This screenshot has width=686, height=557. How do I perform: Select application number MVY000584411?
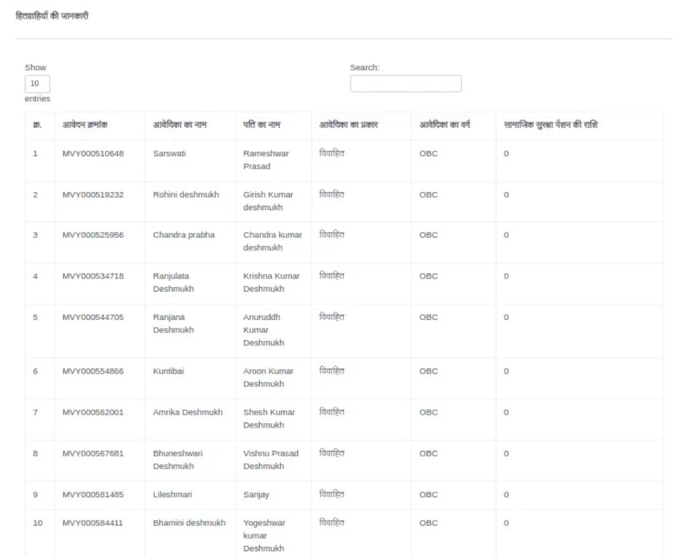click(x=93, y=523)
